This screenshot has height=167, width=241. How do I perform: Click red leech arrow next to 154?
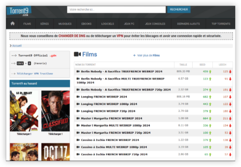(x=230, y=126)
